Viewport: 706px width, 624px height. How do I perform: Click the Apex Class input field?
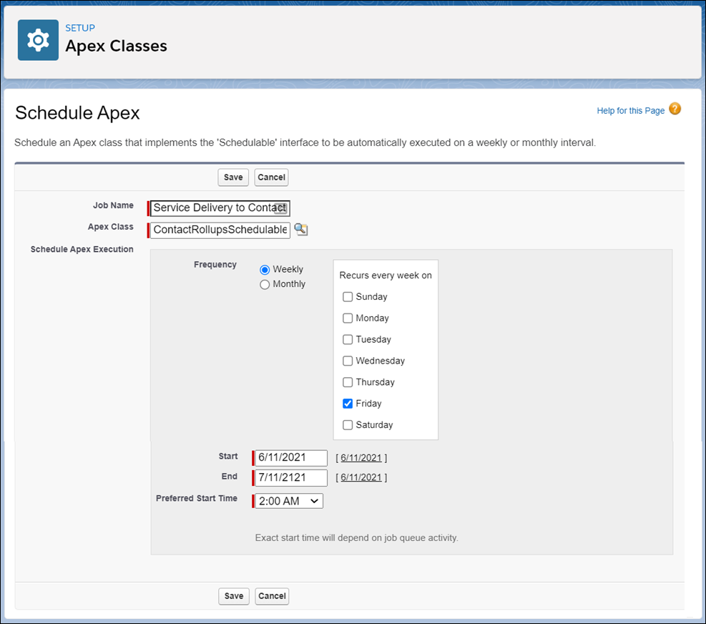(x=220, y=230)
